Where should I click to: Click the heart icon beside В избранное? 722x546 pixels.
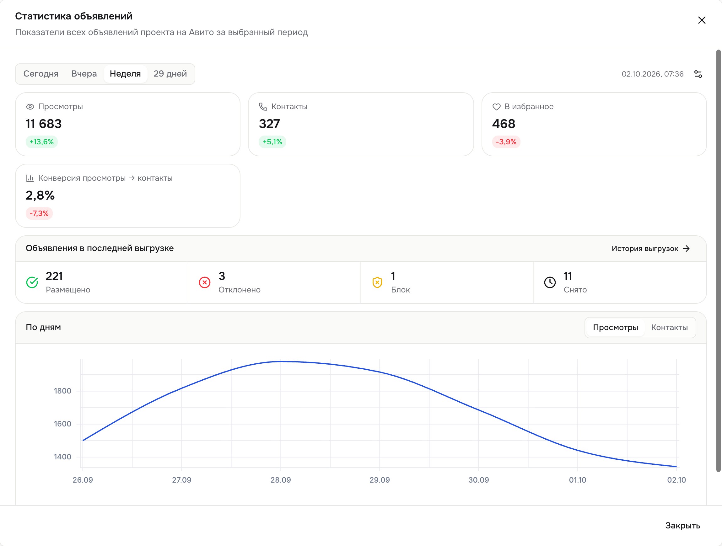[496, 107]
